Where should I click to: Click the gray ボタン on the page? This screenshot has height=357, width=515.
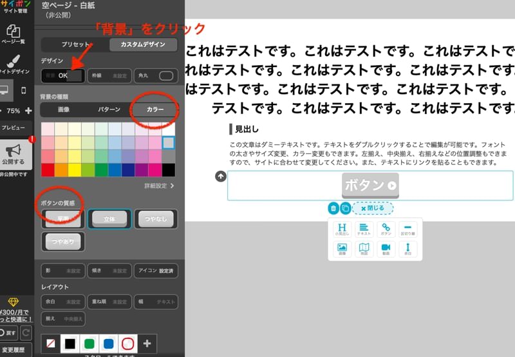[x=371, y=186]
